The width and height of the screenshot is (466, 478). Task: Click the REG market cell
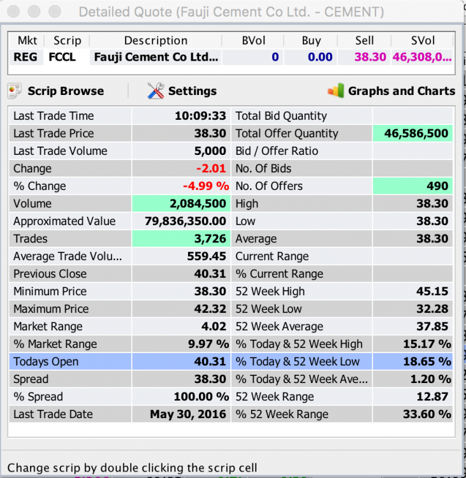[x=25, y=57]
